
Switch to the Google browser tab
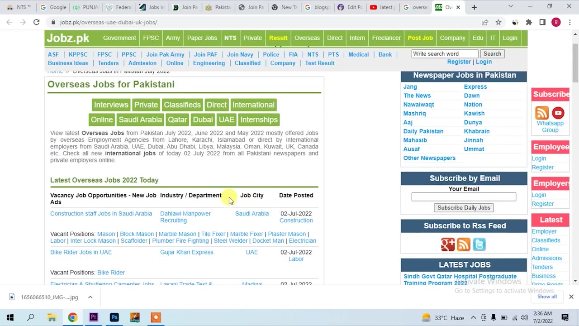(x=52, y=7)
